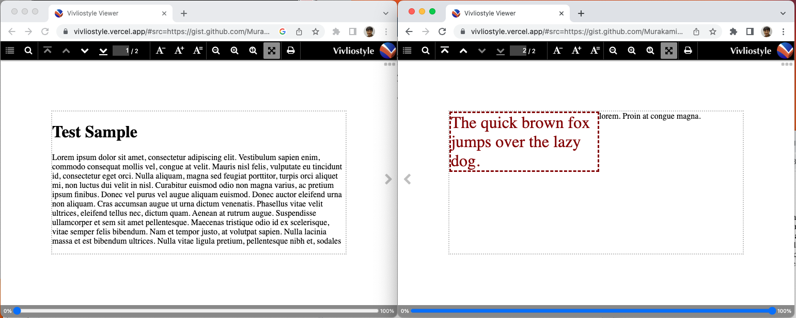This screenshot has width=796, height=318.
Task: Share page in left browser
Action: click(x=299, y=31)
